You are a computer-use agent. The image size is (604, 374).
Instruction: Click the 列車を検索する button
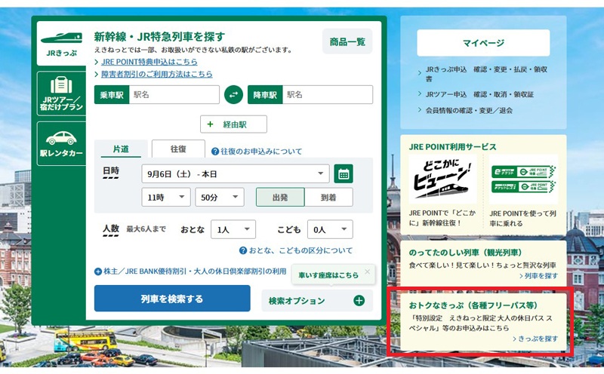click(172, 299)
